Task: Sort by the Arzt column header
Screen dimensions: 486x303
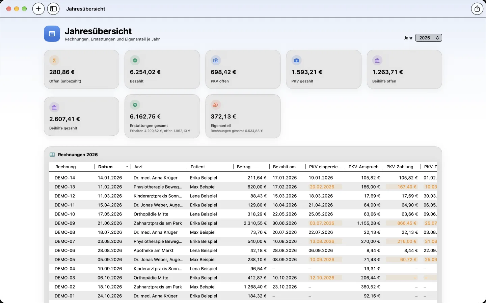Action: point(159,167)
